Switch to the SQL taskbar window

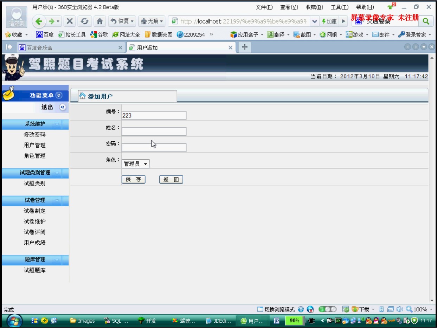coord(116,321)
